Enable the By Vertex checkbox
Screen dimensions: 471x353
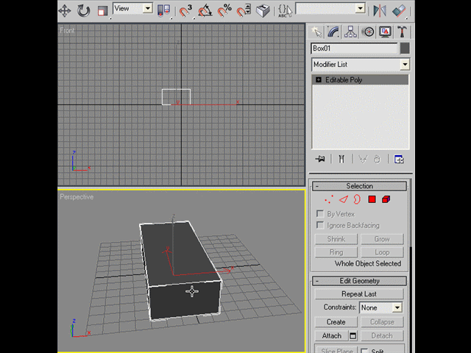coord(320,214)
